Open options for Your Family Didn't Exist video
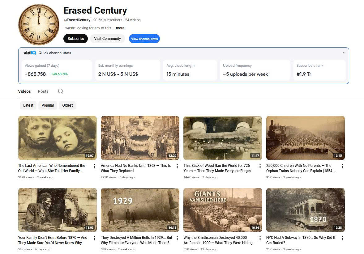Image resolution: width=364 pixels, height=254 pixels. (x=95, y=238)
